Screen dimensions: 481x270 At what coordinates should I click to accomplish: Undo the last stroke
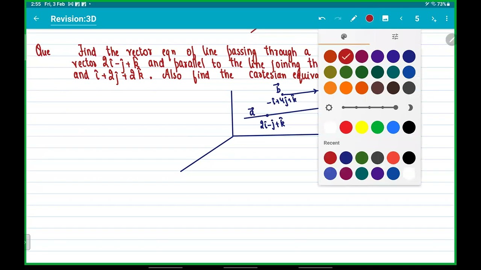pos(322,18)
